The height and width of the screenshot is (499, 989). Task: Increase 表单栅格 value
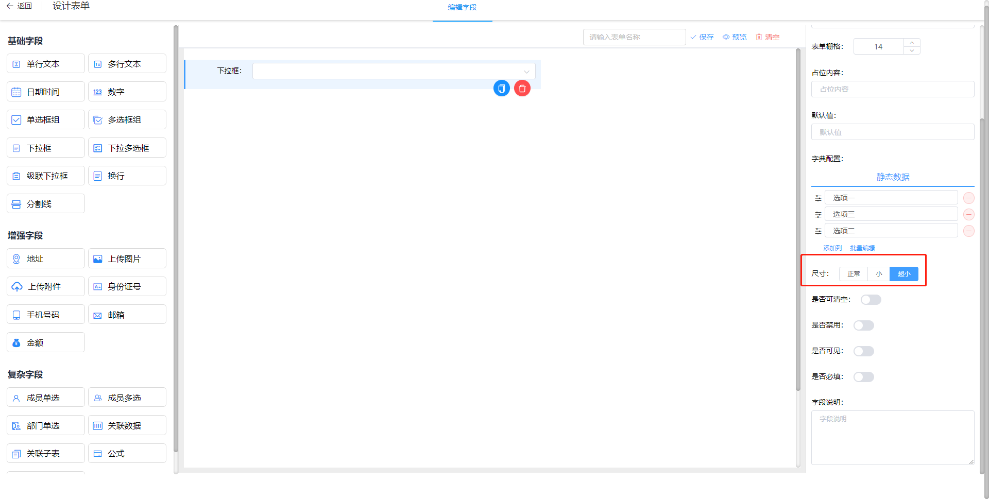[x=912, y=42]
